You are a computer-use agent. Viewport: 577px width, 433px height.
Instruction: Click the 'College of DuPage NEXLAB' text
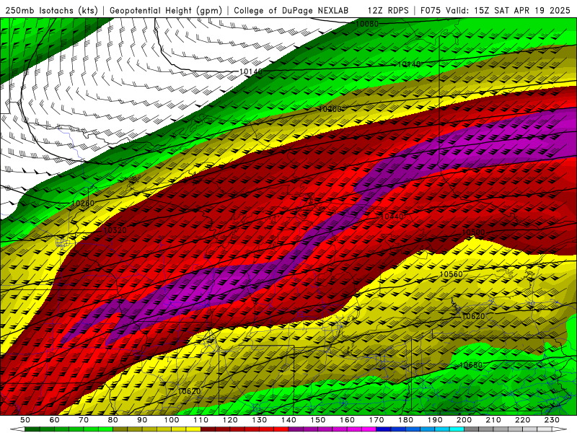coord(291,10)
